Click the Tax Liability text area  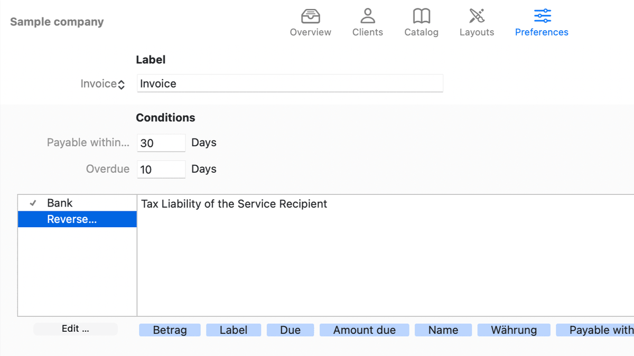[x=385, y=254]
